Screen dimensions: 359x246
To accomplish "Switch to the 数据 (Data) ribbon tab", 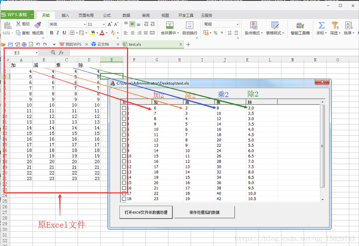I will 126,15.
